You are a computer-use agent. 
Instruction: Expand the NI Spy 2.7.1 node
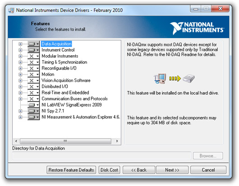pos(20,111)
